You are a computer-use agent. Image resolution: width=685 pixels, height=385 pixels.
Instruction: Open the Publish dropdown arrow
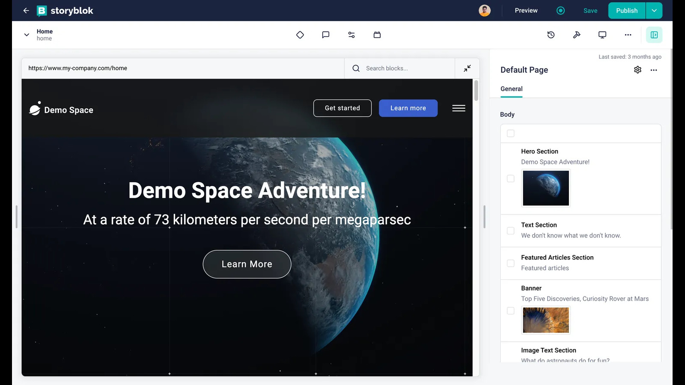654,11
